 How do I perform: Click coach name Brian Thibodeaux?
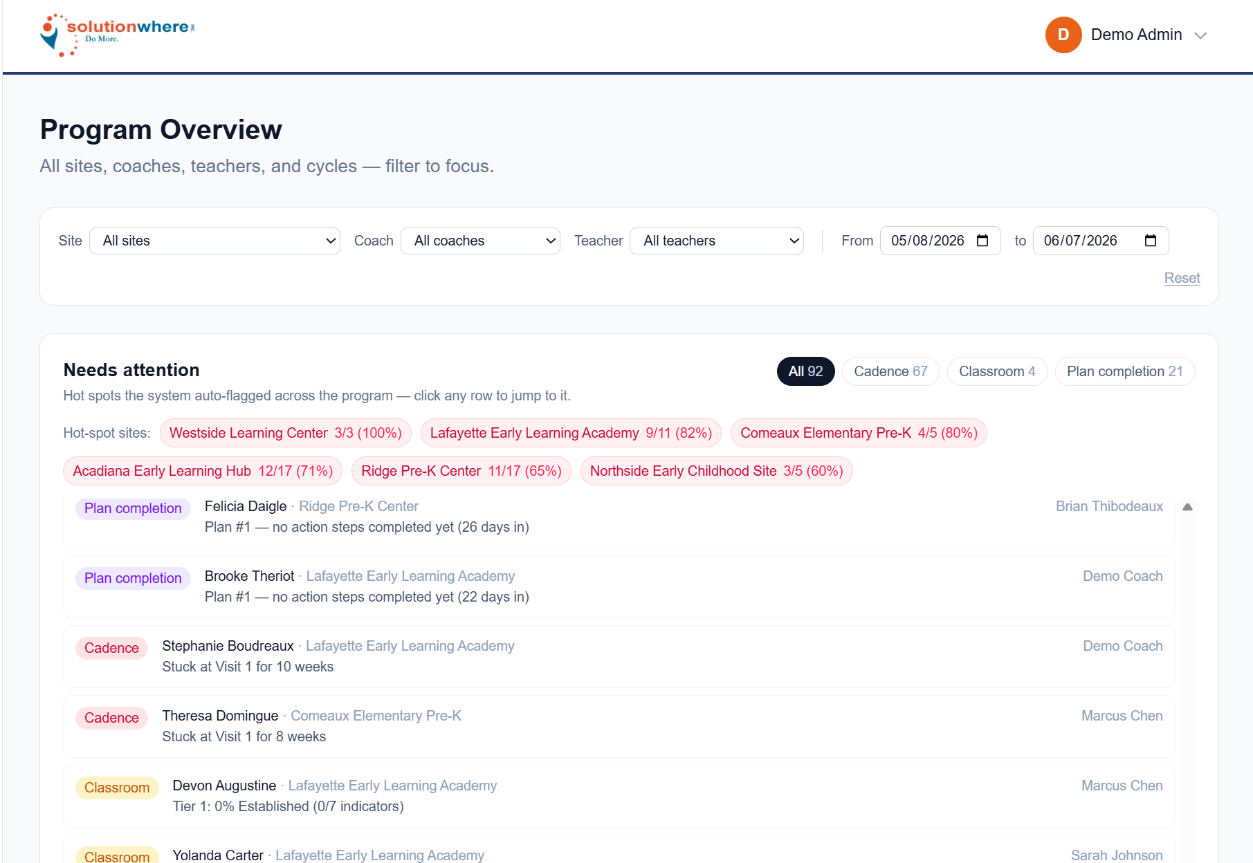[1109, 506]
